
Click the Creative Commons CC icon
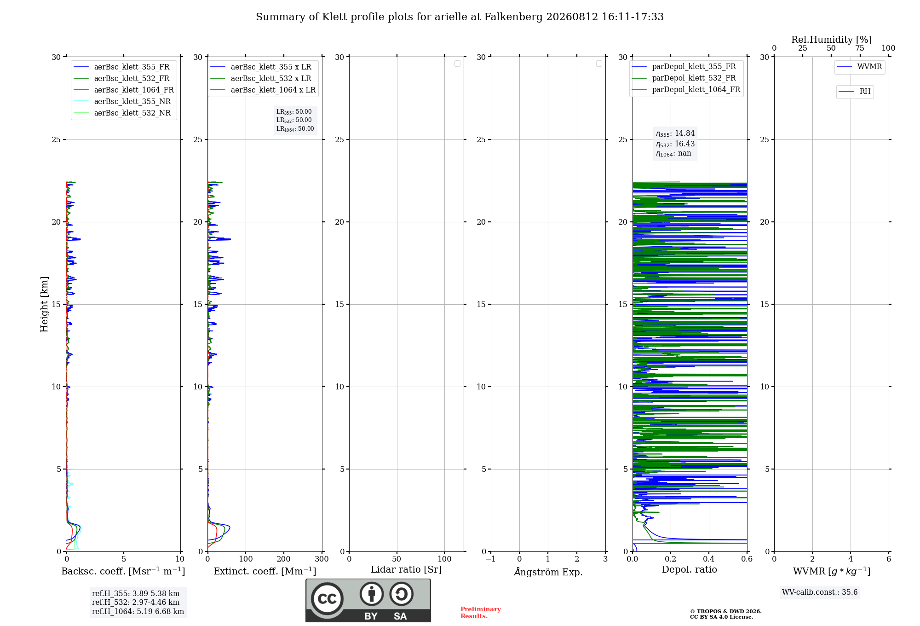(327, 598)
